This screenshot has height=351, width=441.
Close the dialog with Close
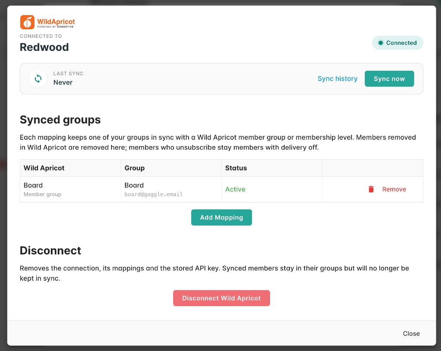(x=411, y=333)
